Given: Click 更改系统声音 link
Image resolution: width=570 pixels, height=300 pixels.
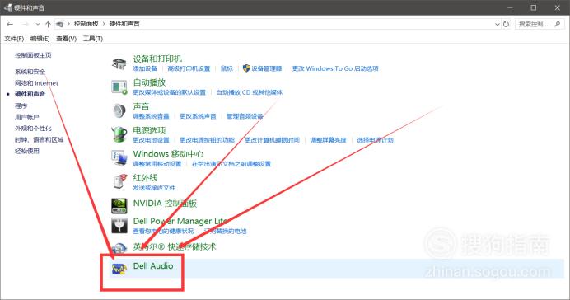Looking at the screenshot, I should point(199,116).
